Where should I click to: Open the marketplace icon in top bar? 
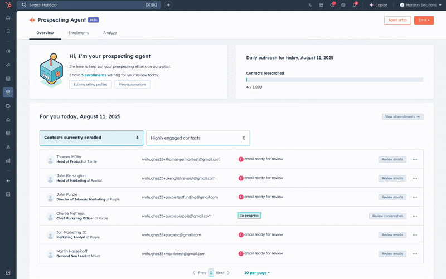[x=321, y=5]
